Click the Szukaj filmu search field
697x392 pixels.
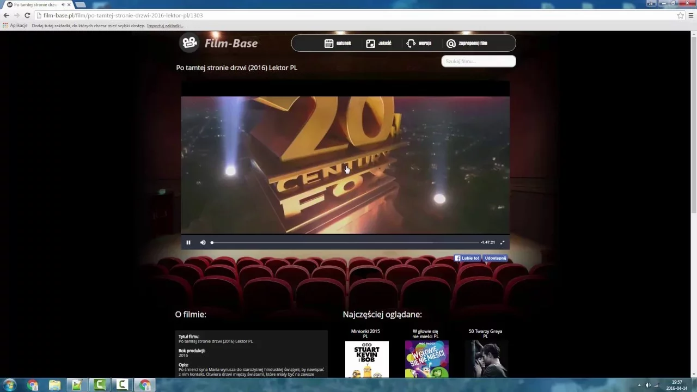pyautogui.click(x=478, y=61)
